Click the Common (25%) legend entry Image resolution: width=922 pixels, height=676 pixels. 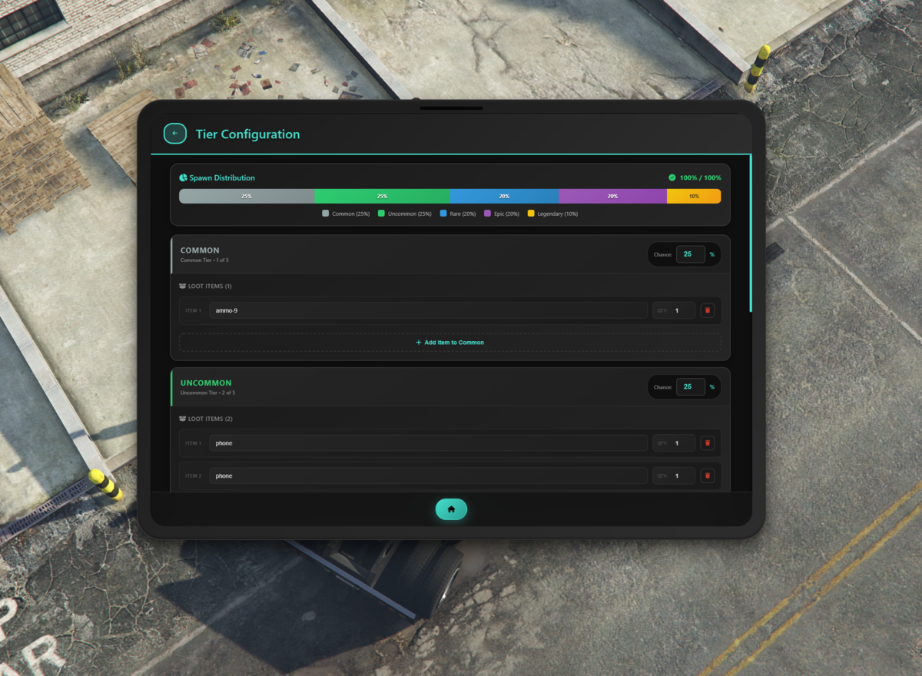(x=346, y=214)
